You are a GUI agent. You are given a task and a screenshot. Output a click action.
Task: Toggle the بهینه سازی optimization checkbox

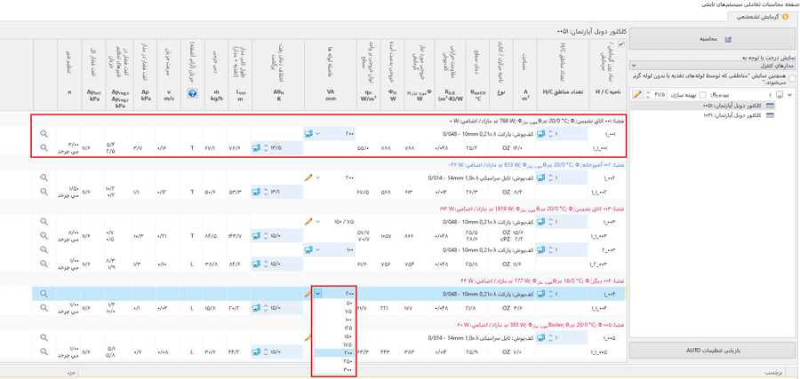point(702,95)
